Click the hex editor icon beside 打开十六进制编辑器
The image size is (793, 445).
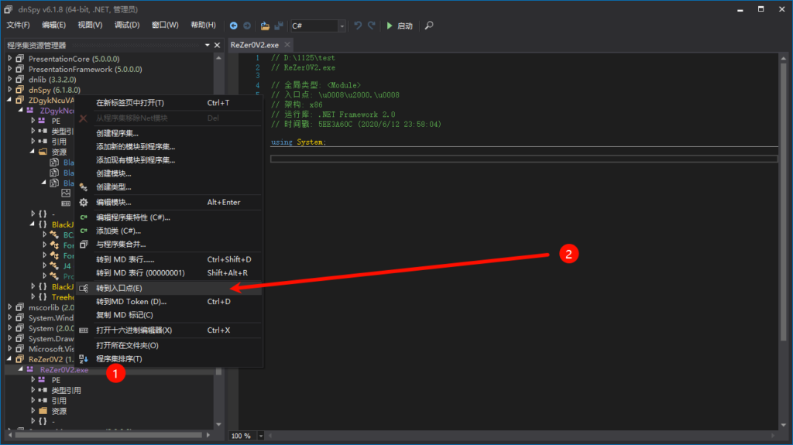[x=84, y=330]
